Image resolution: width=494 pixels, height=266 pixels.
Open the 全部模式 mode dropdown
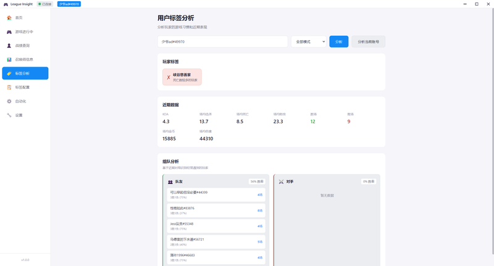coord(308,41)
